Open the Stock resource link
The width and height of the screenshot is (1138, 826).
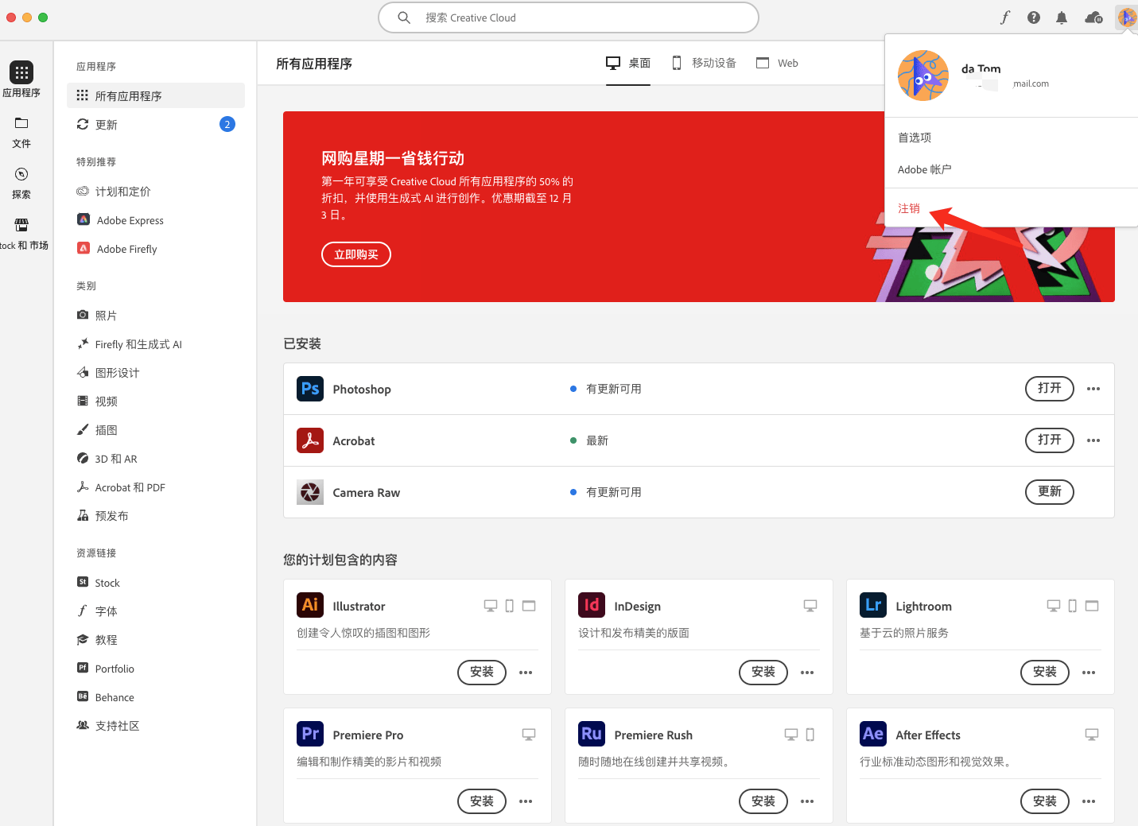[x=156, y=583]
